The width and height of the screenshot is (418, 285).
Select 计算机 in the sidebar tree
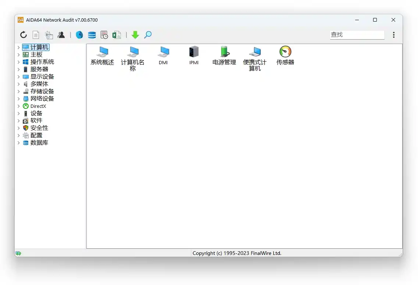pos(36,47)
